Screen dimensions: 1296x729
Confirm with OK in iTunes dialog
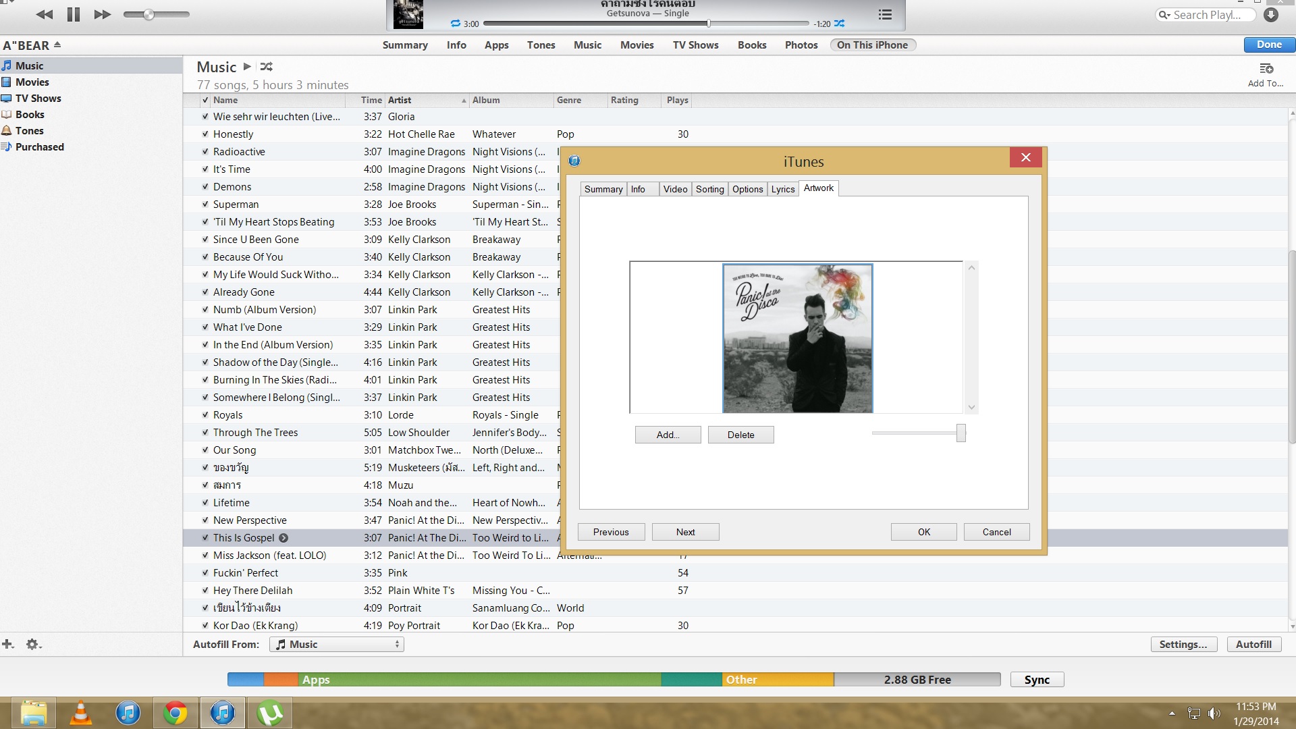click(x=923, y=532)
